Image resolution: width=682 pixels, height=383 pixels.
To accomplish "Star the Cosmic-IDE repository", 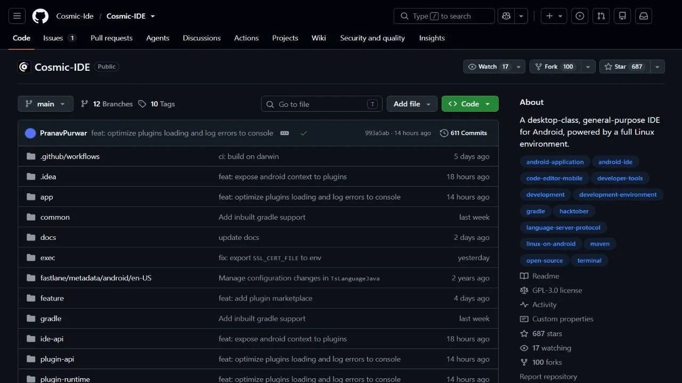I will click(624, 66).
